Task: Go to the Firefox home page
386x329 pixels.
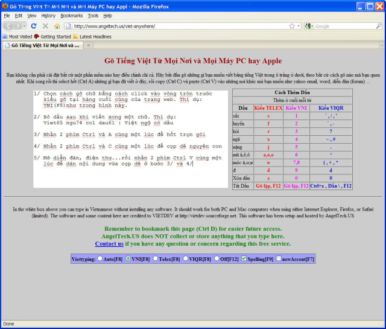Action: 57,26
